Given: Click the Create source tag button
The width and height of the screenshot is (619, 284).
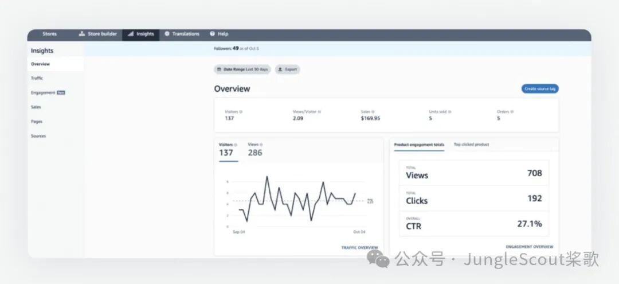Looking at the screenshot, I should pos(540,89).
